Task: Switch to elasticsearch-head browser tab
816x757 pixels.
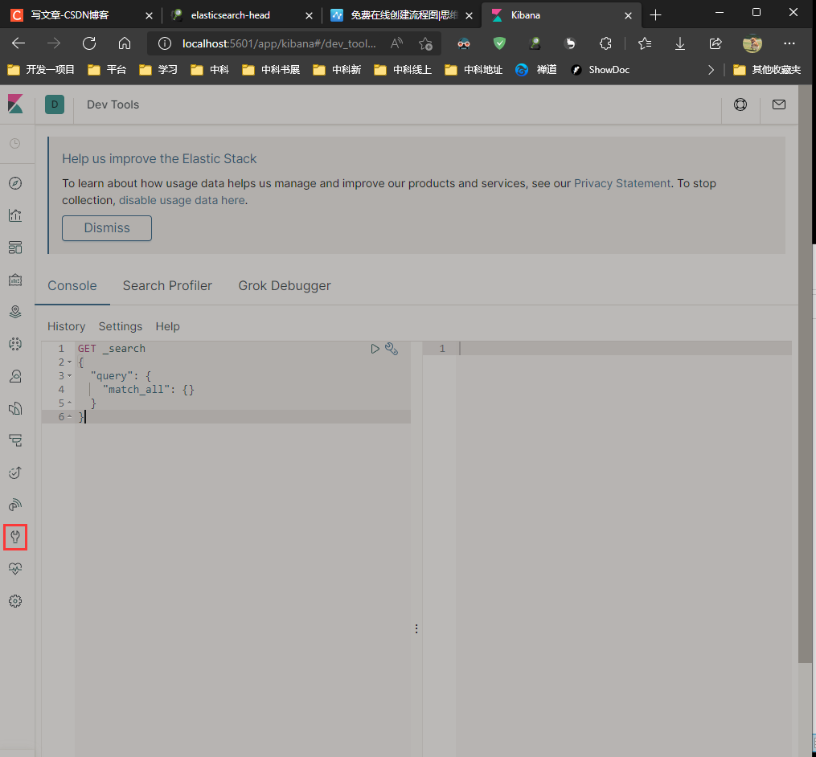Action: pyautogui.click(x=240, y=15)
